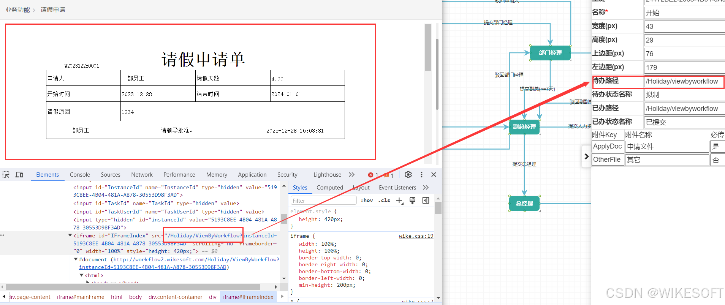725x305 pixels.
Task: Select body in the DOM breadcrumb
Action: click(135, 297)
